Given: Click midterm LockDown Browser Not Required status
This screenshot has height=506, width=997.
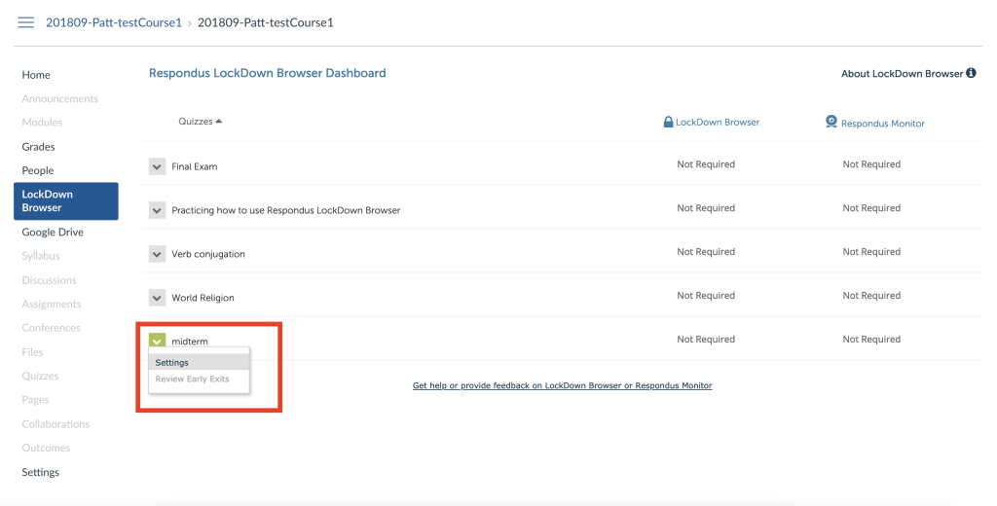Looking at the screenshot, I should tap(706, 340).
